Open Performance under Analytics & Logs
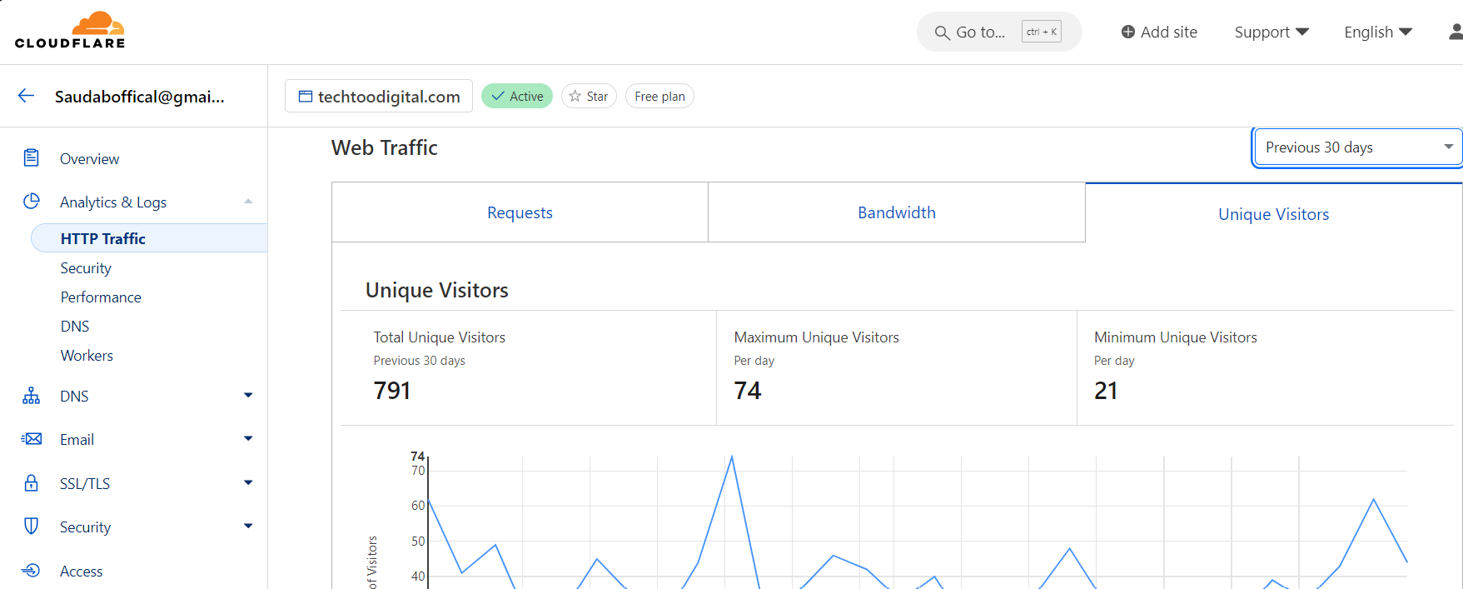This screenshot has width=1463, height=589. pos(101,297)
